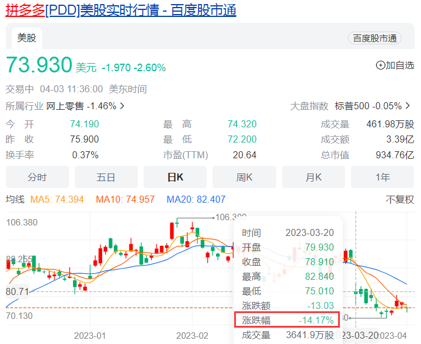Click the current price 73.930
This screenshot has height=344, width=421.
point(39,65)
